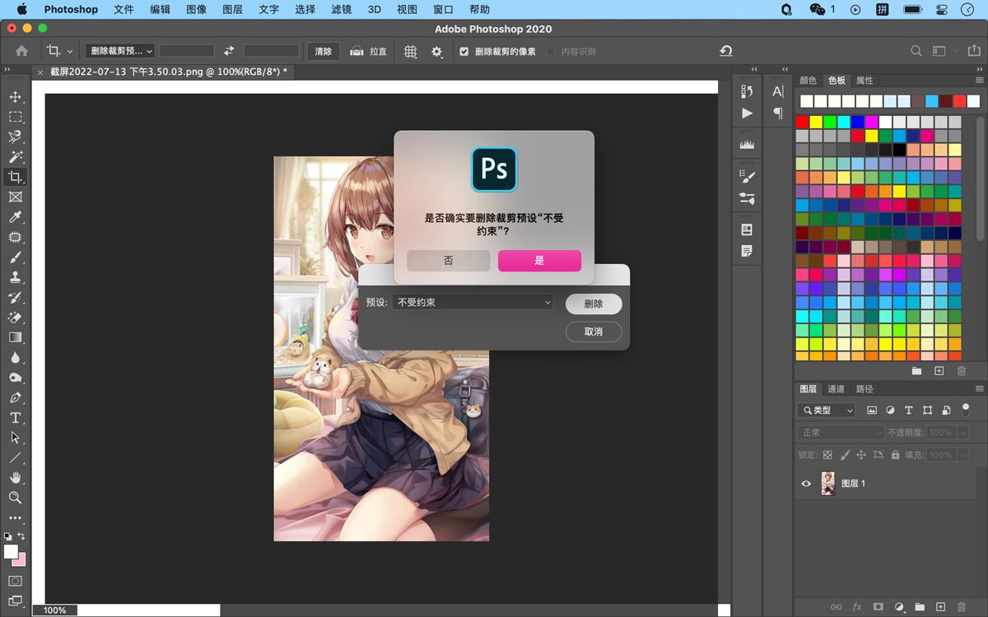Open the 窗口 menu

(x=443, y=10)
